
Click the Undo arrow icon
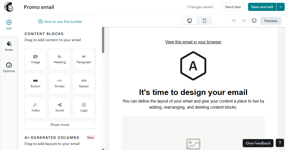pyautogui.click(x=234, y=21)
